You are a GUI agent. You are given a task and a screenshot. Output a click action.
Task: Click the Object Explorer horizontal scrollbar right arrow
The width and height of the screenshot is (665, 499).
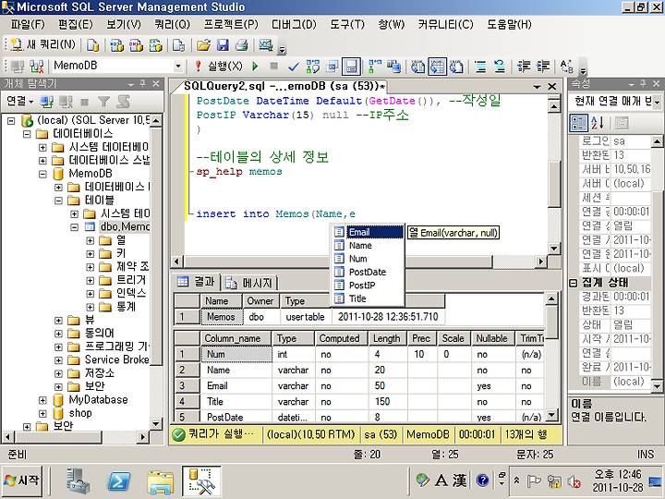pos(143,436)
